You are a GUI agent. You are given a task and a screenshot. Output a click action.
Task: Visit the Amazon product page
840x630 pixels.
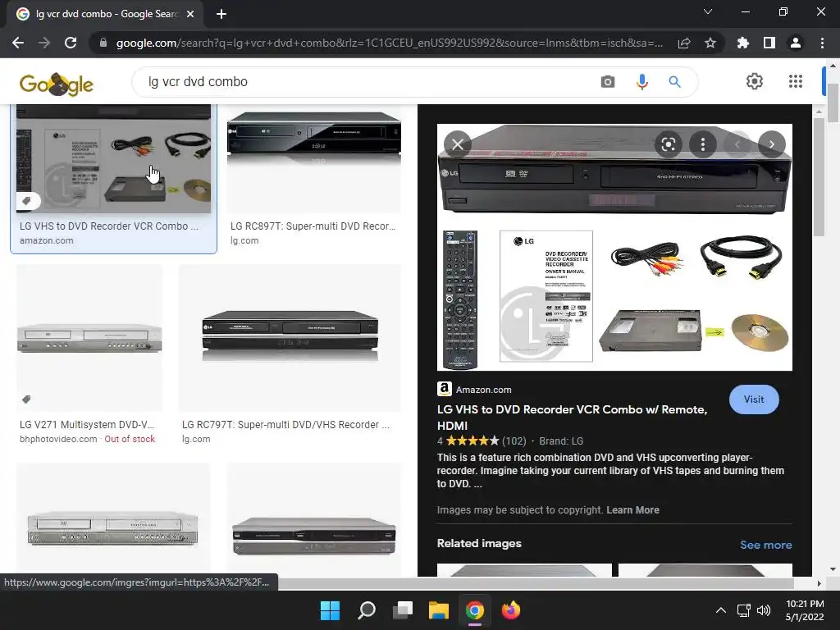point(754,399)
